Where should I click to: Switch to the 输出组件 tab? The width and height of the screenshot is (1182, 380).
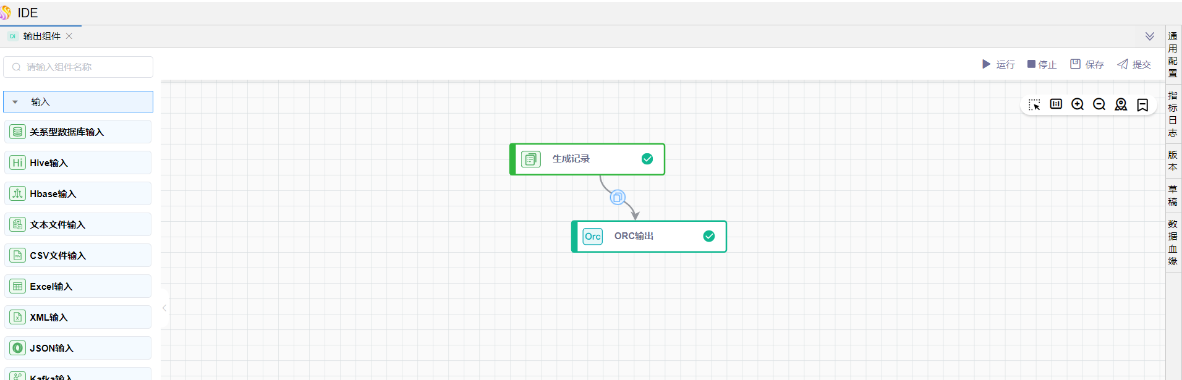pos(41,36)
